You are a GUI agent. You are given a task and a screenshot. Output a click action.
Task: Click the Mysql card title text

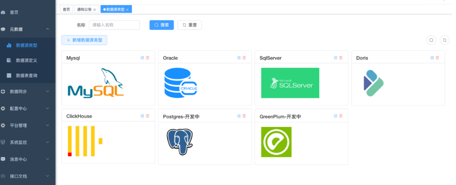click(x=73, y=58)
